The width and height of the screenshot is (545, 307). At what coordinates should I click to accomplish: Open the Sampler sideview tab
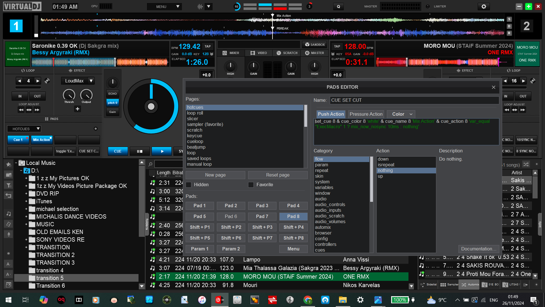tap(449, 284)
